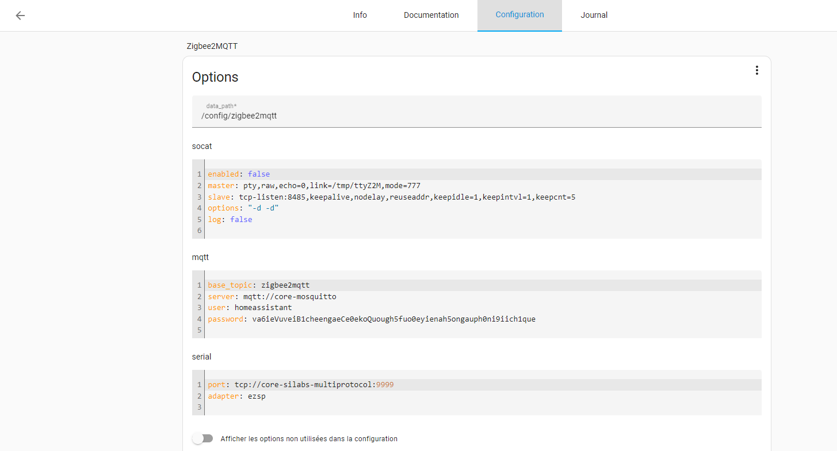Switch to the Info tab

360,16
